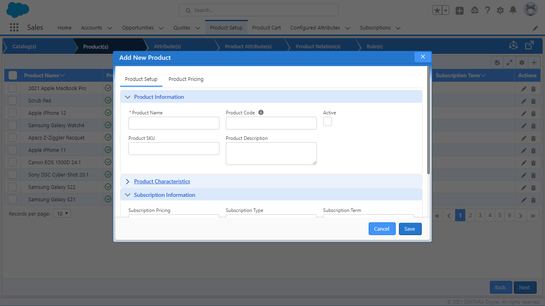Click the share/sync icon on the catalog banner
The width and height of the screenshot is (545, 306).
pos(513,46)
